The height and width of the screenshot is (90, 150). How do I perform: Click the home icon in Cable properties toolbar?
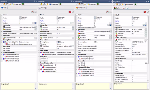coord(116,4)
